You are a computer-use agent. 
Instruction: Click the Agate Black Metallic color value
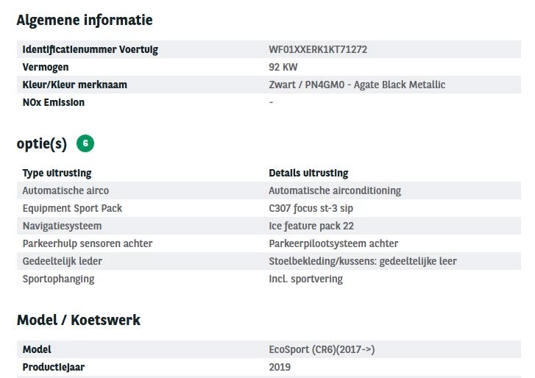pos(357,85)
